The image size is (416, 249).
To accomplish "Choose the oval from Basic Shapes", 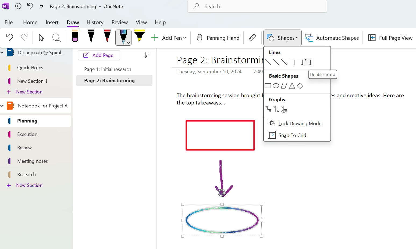I will 276,85.
